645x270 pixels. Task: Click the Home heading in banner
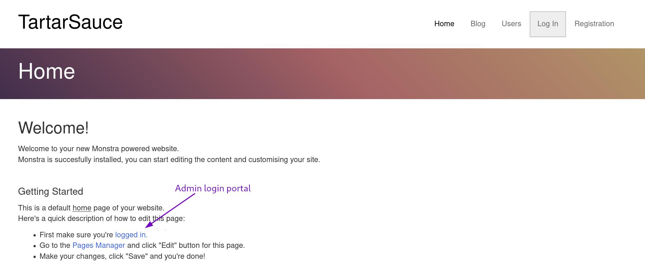[47, 72]
